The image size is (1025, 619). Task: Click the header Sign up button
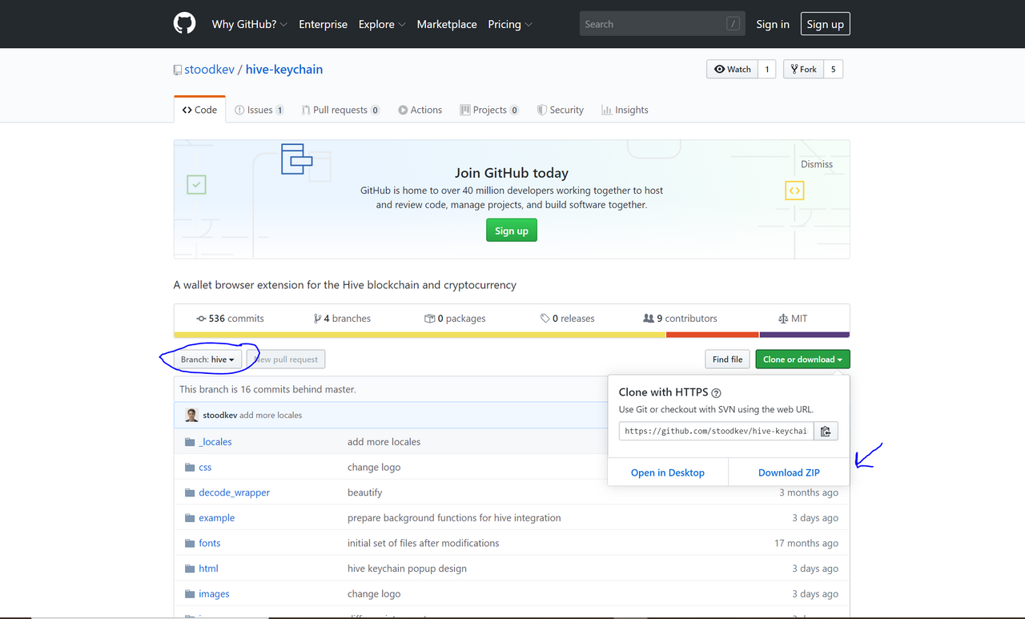tap(825, 24)
